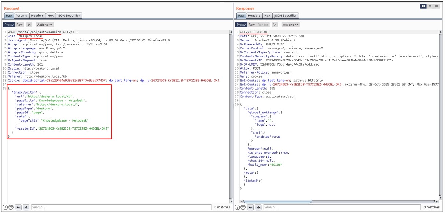
Task: Go to next search match in Response
Action: (258, 207)
